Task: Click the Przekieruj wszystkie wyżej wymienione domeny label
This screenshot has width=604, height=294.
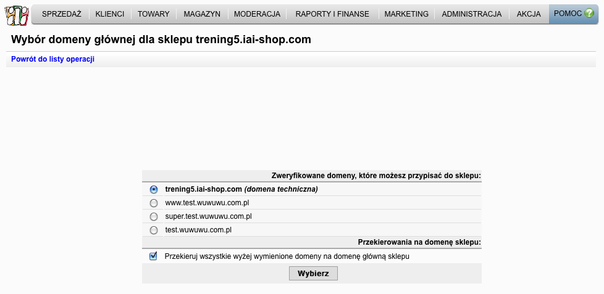Action: [x=287, y=256]
